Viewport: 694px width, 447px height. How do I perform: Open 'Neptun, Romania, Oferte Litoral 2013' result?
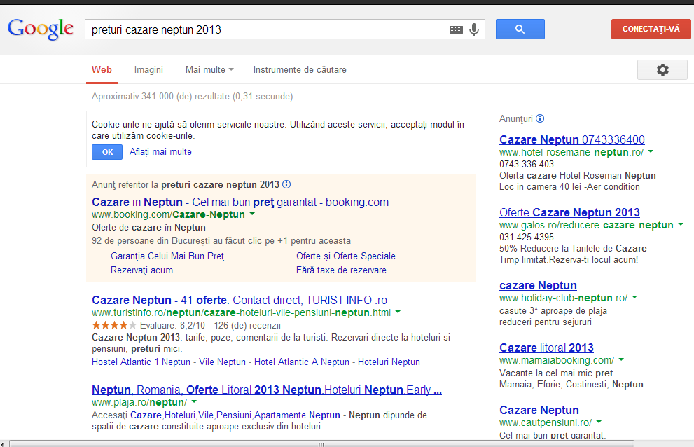click(266, 390)
